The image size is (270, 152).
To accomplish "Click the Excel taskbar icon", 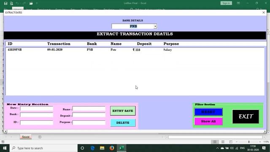I will pos(121,148).
